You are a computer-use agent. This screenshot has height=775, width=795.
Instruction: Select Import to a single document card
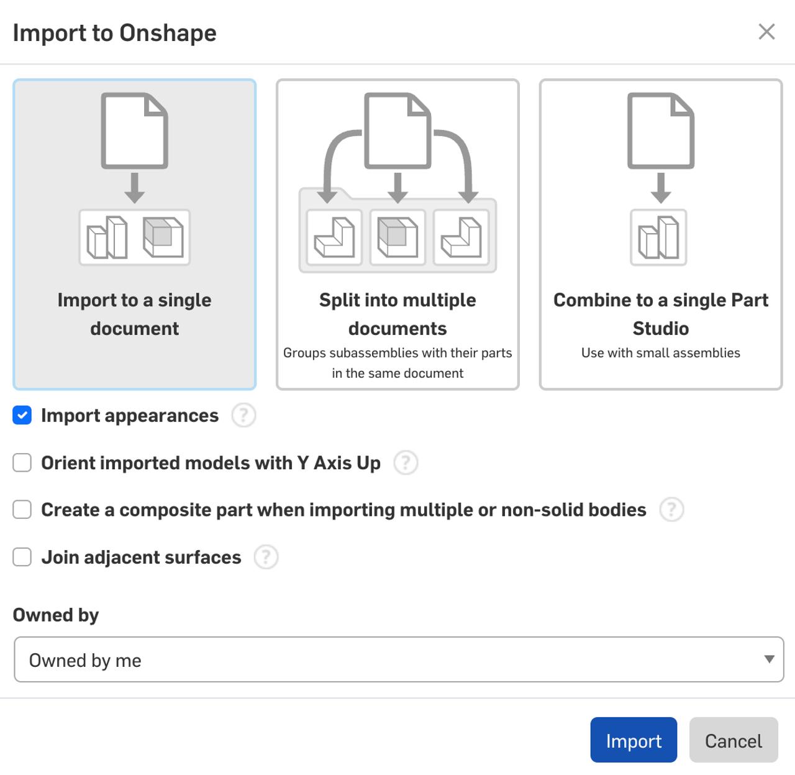[x=134, y=314]
